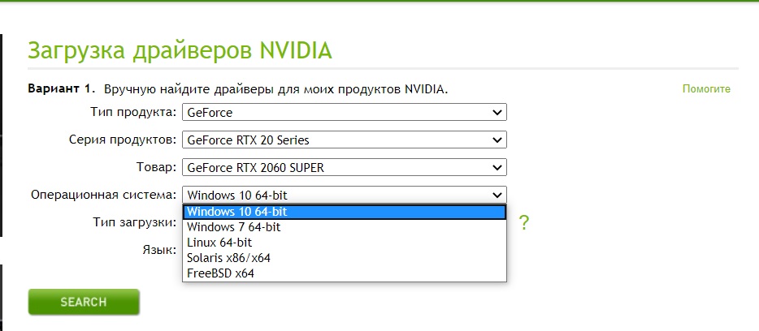Select Windows 10 64-bit from the list

[x=344, y=212]
